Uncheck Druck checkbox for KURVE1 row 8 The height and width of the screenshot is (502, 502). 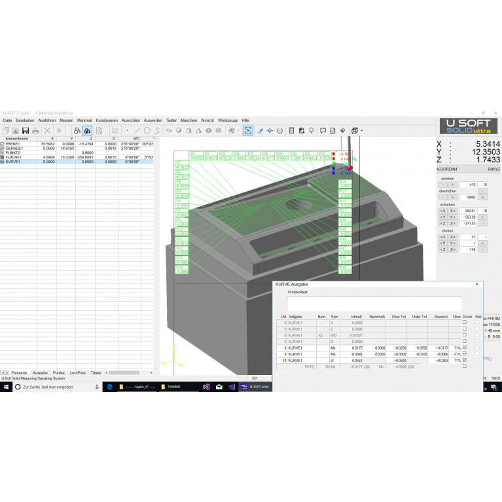pos(464,348)
